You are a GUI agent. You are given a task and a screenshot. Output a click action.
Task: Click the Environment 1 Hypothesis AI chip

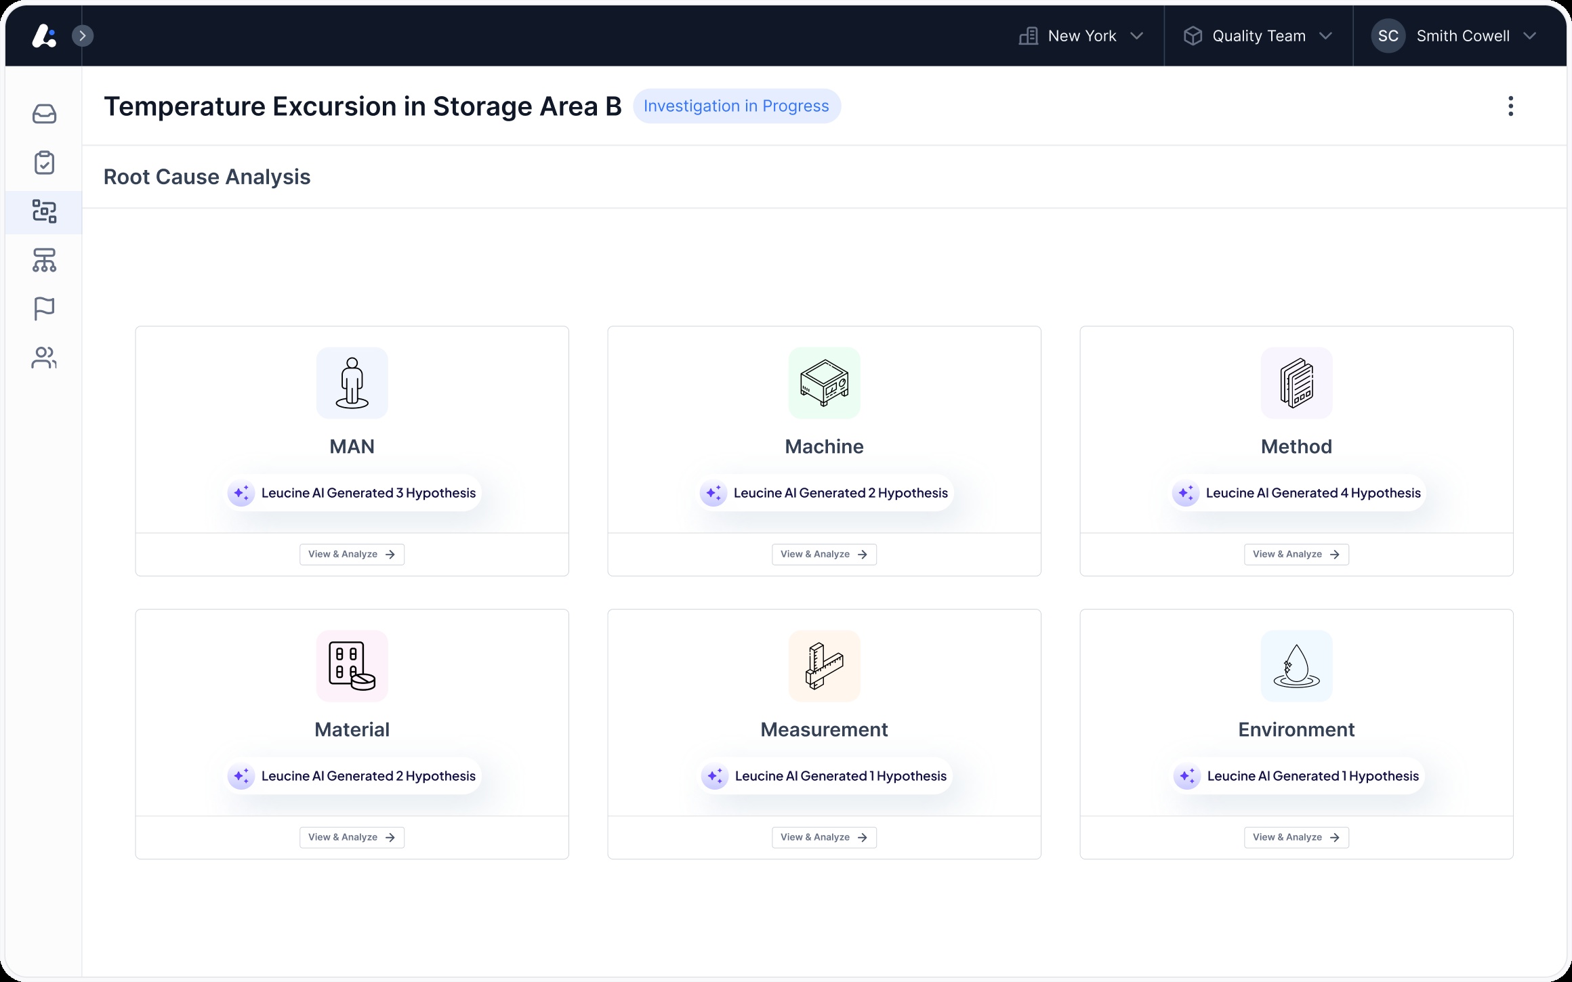pyautogui.click(x=1296, y=776)
